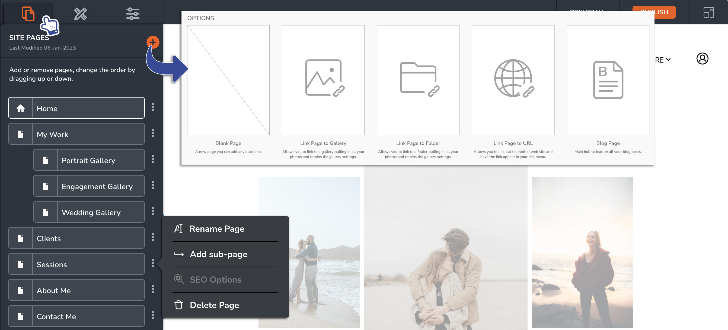Image resolution: width=728 pixels, height=330 pixels.
Task: Select the Blank Page option
Action: [228, 80]
